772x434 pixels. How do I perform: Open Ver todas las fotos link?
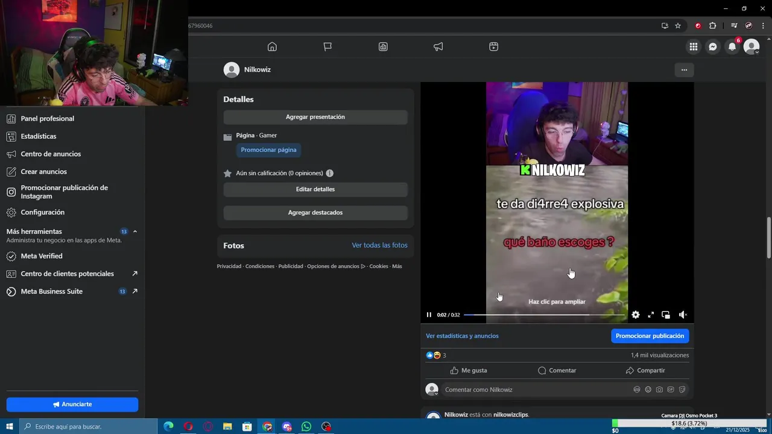tap(379, 245)
